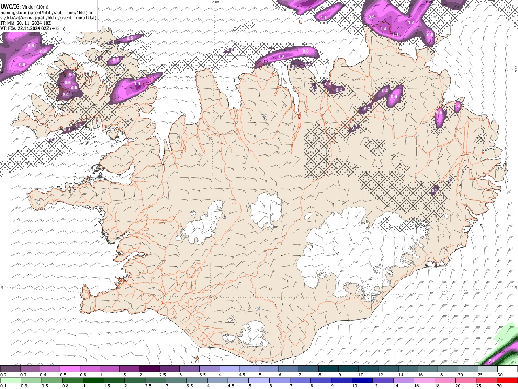The height and width of the screenshot is (389, 518).
Task: Pick the 3 gray-green swatch in the rain scale
Action: point(176,380)
